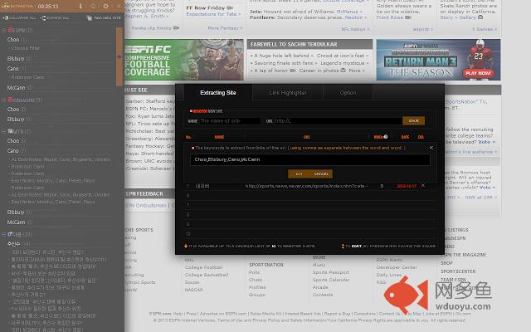This screenshot has height=332, width=531.
Task: Focus the site name input field
Action: [x=230, y=121]
